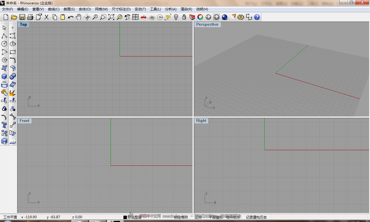Select the Box solid tool
Image resolution: width=370 pixels, height=222 pixels.
(4, 77)
